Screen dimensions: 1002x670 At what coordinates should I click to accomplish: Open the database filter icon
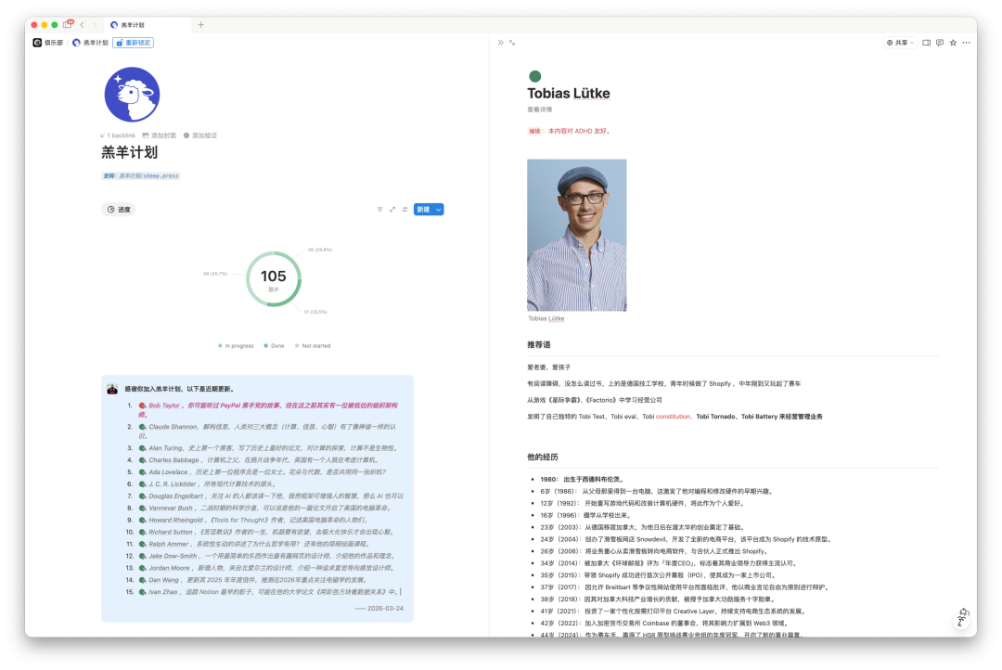coord(380,210)
